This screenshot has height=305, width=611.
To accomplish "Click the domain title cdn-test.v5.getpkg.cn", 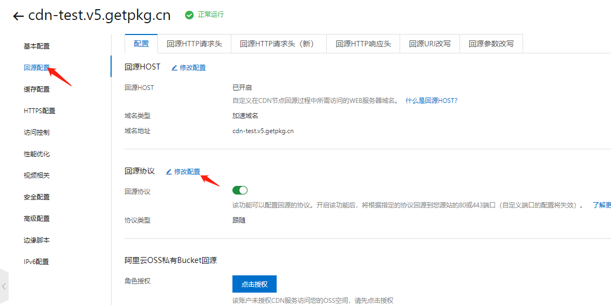I will pos(100,15).
